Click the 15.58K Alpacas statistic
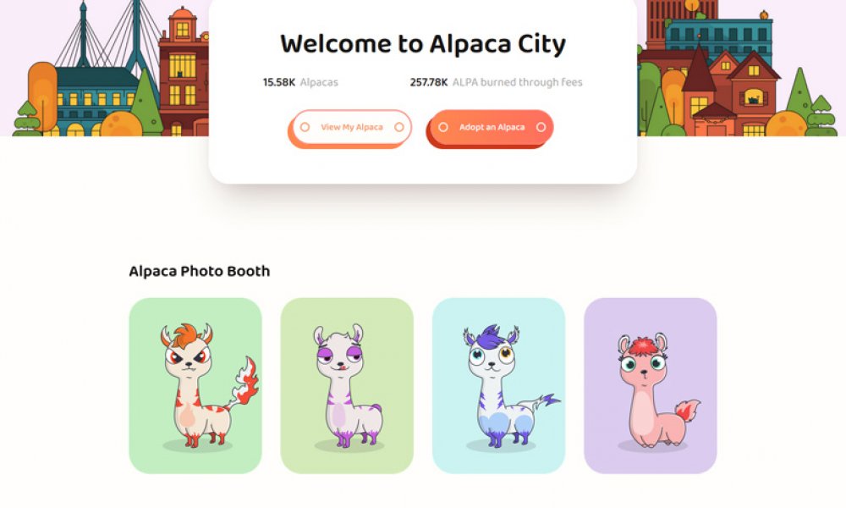Viewport: 846px width, 508px height. [x=300, y=82]
